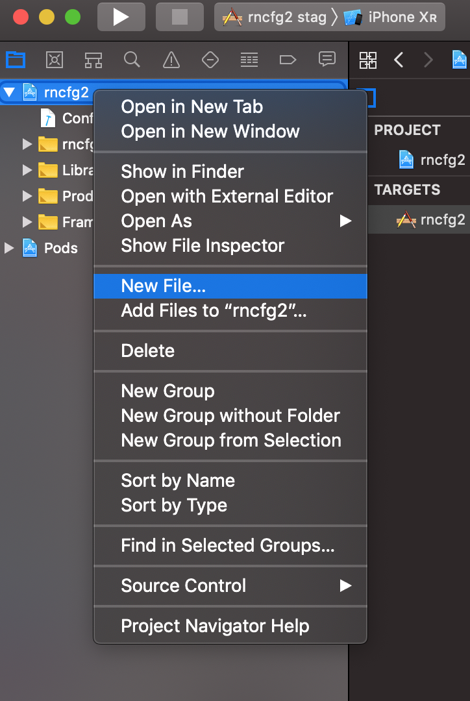The height and width of the screenshot is (701, 470).
Task: Click the Run button to build
Action: (x=121, y=16)
